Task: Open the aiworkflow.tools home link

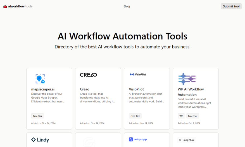Action: [18, 6]
